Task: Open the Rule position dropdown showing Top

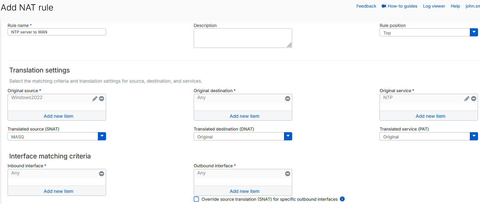Action: (474, 32)
